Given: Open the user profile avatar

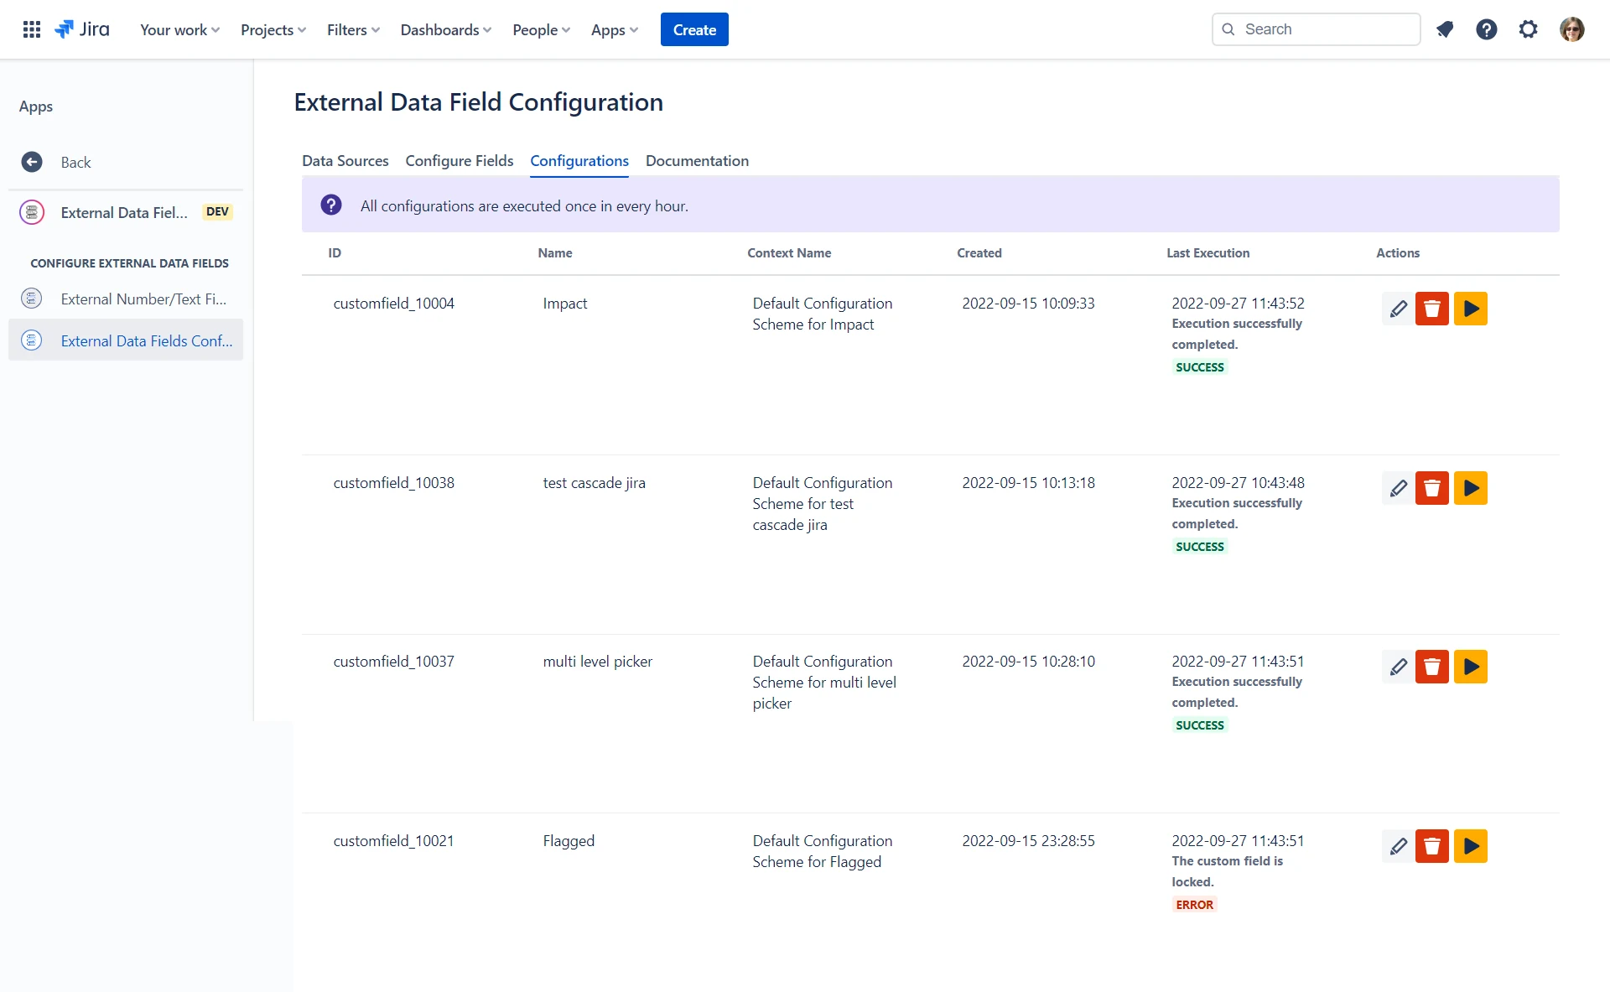Looking at the screenshot, I should pyautogui.click(x=1572, y=29).
